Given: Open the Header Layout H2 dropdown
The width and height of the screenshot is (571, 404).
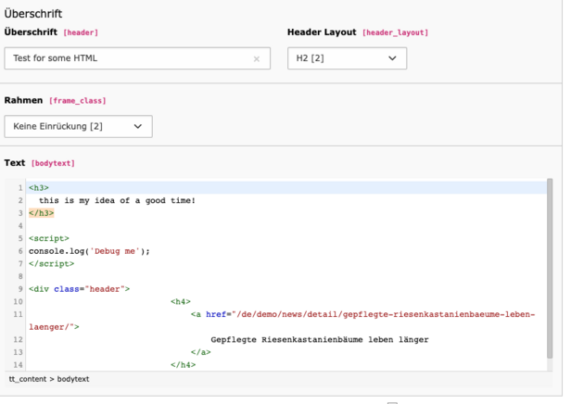Looking at the screenshot, I should (x=347, y=58).
